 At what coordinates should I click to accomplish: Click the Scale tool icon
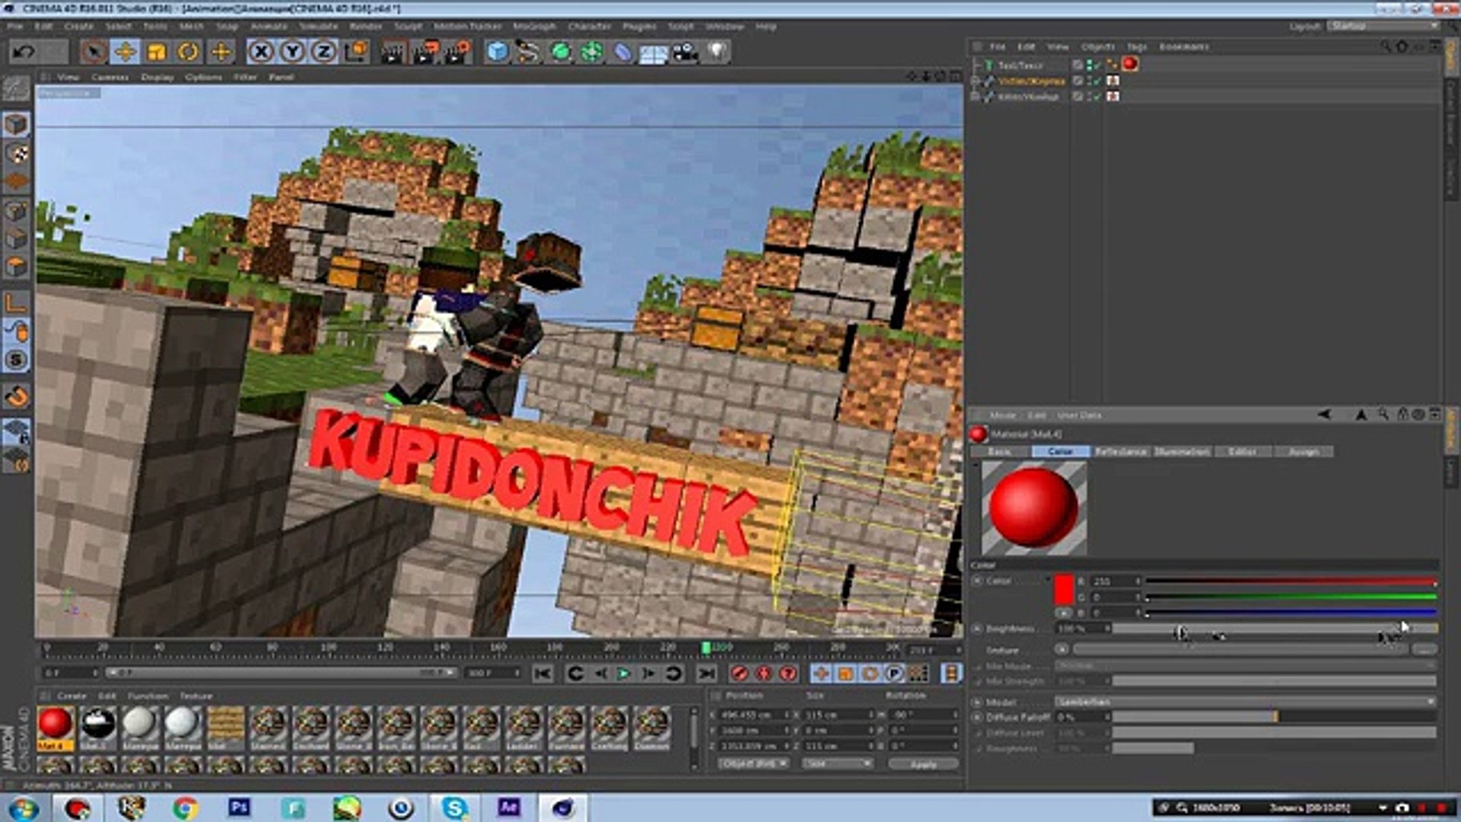(157, 52)
